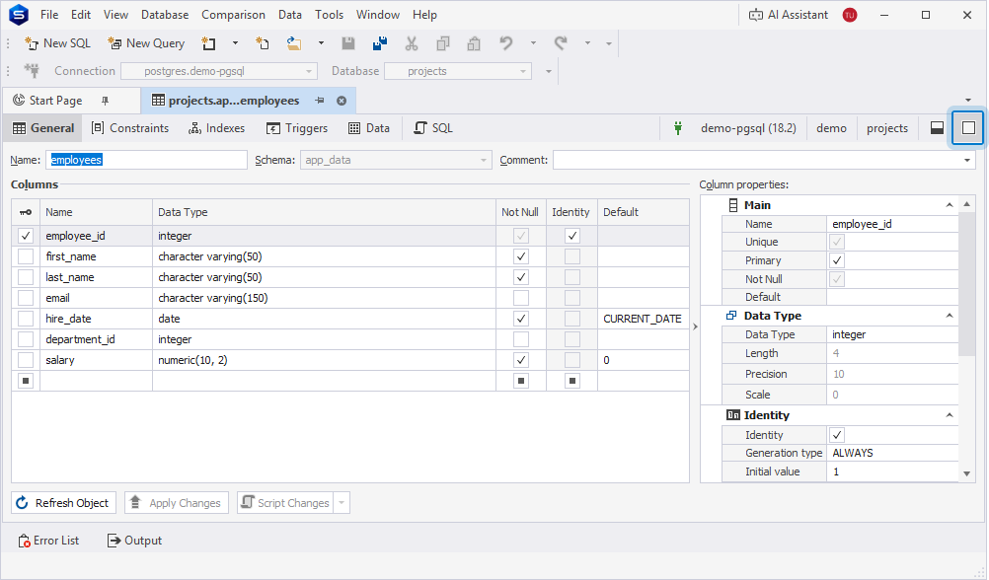Close the projects.ap...employees tab
989x580 pixels.
(342, 101)
